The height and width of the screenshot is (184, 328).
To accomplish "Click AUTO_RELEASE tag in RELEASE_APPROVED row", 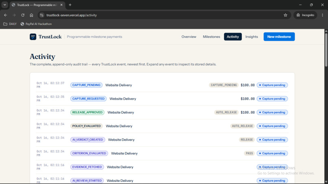I will click(x=226, y=113).
